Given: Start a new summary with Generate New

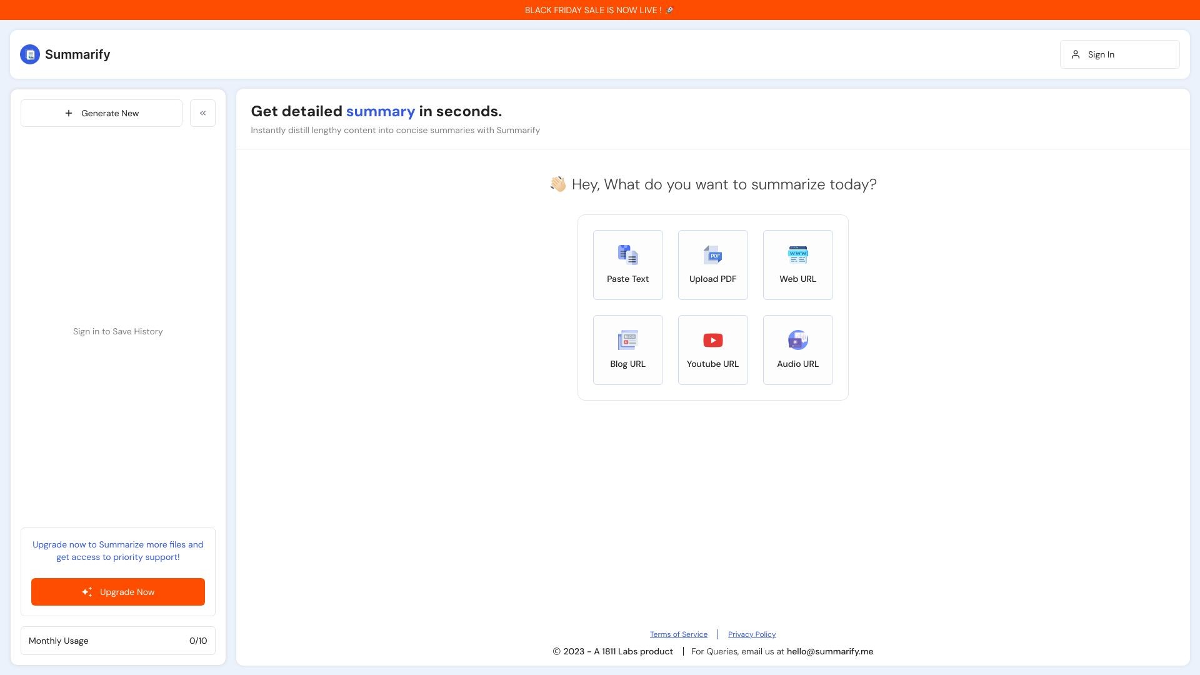Looking at the screenshot, I should (101, 113).
